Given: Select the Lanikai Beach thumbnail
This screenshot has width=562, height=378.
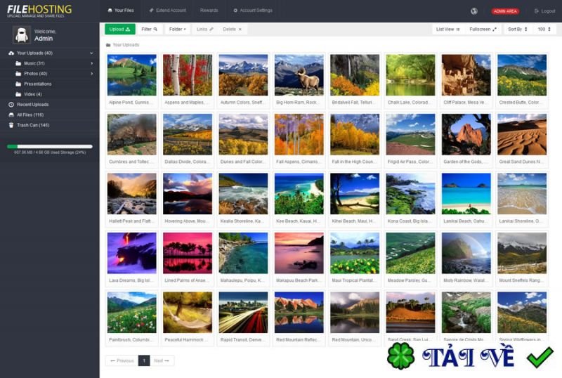Looking at the screenshot, I should click(466, 194).
